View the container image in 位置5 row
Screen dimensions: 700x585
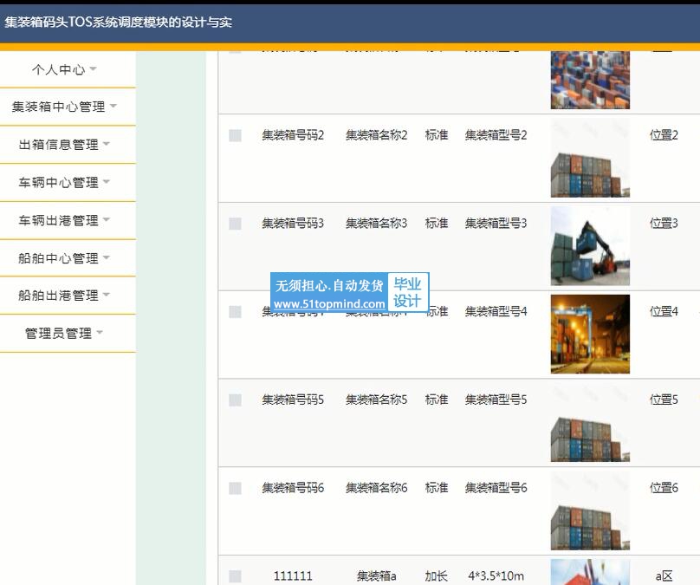590,422
